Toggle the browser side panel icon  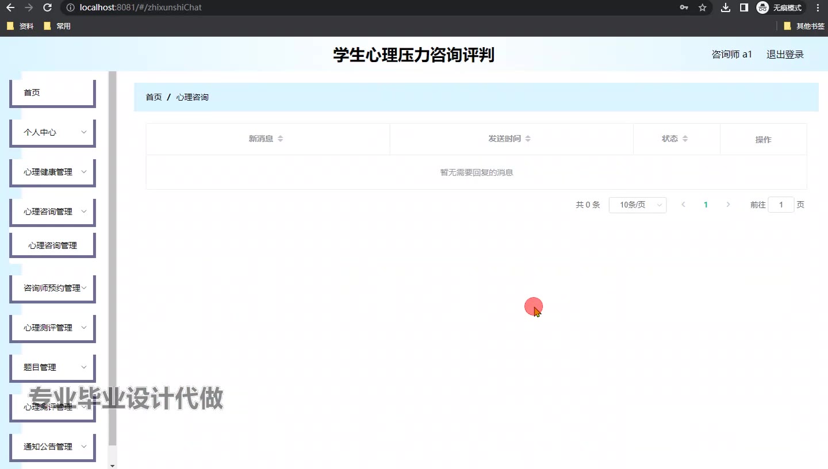[743, 7]
